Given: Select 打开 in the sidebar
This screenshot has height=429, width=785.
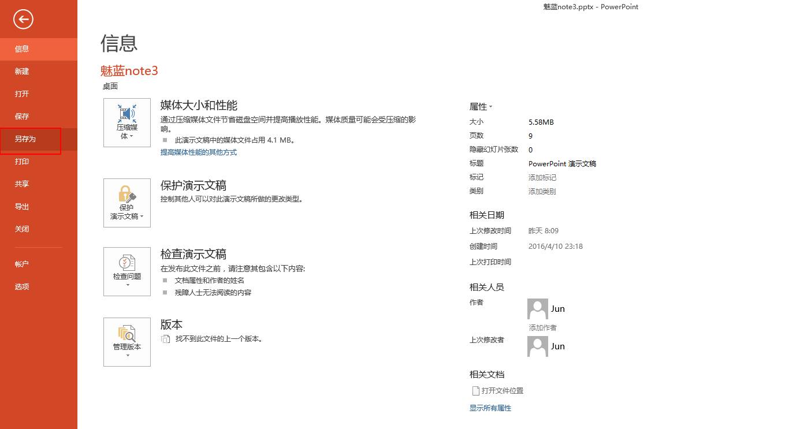Looking at the screenshot, I should coord(39,94).
